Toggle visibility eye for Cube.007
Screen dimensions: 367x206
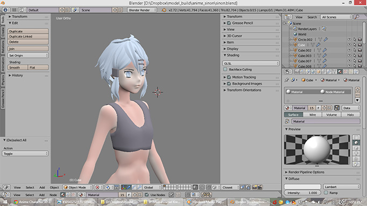tap(349, 61)
